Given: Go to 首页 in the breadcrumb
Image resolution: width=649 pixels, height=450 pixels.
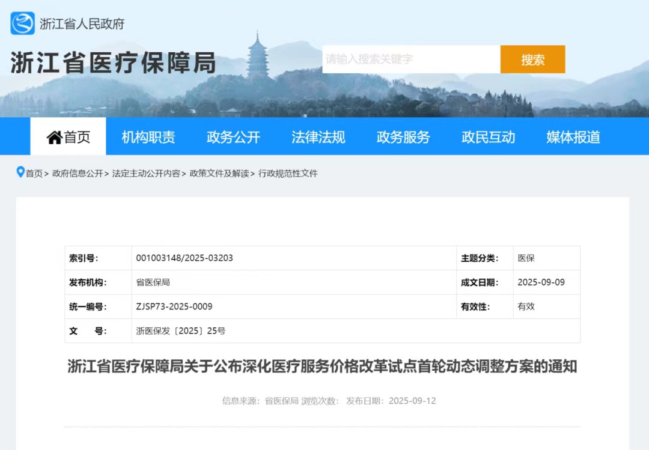Looking at the screenshot, I should point(34,174).
